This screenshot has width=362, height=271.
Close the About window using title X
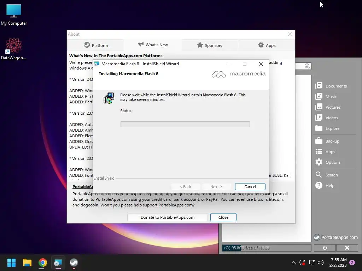click(290, 34)
